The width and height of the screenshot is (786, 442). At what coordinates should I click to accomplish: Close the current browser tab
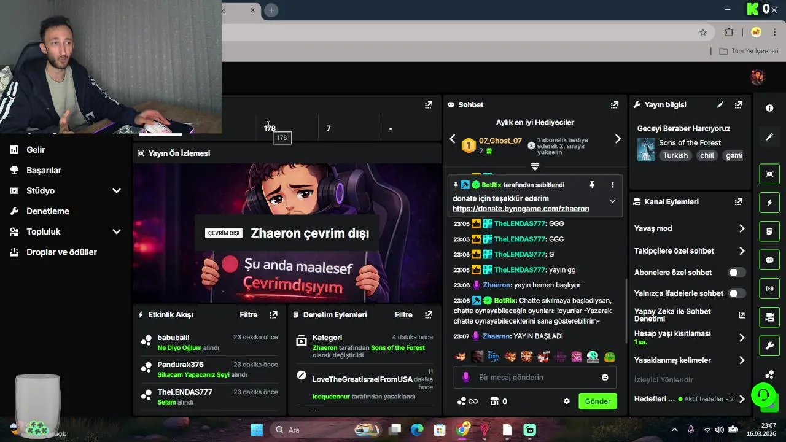[x=252, y=10]
